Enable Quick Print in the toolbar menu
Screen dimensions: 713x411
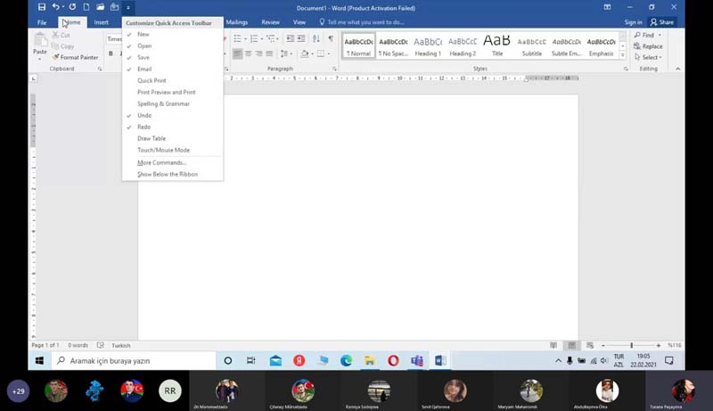[x=152, y=80]
